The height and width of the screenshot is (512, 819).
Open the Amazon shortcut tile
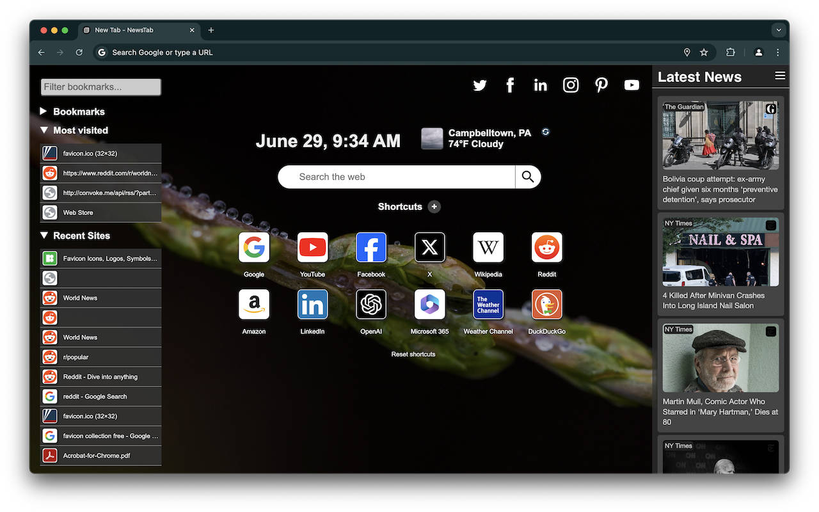tap(254, 305)
